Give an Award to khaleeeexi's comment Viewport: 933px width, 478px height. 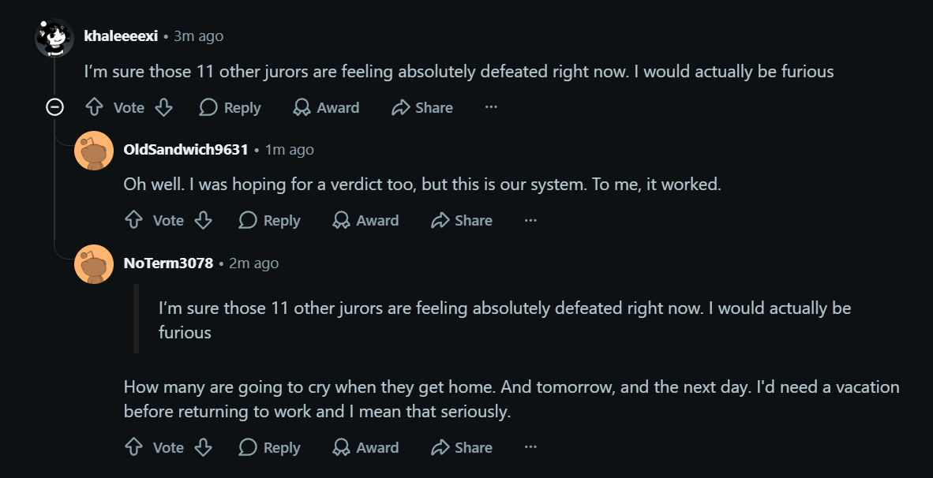click(326, 107)
